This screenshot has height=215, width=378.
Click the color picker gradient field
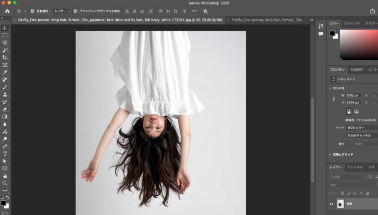pos(359,45)
